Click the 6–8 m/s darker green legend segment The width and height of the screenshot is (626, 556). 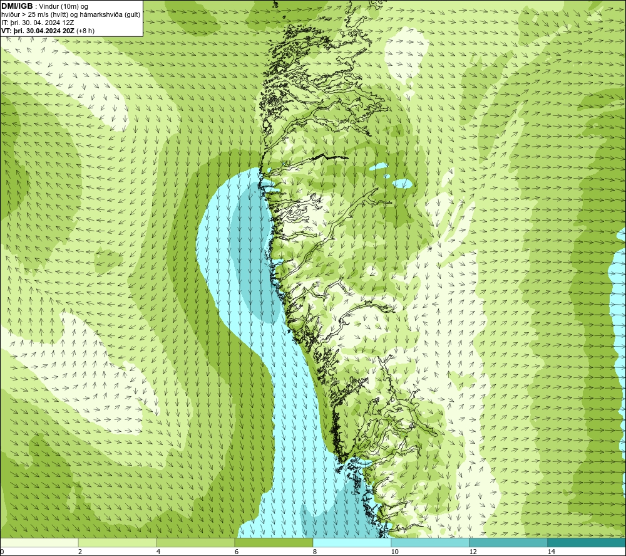tap(274, 542)
